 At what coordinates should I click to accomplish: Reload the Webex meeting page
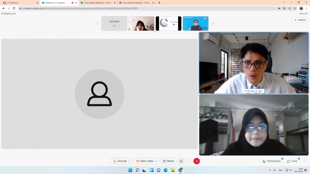14,8
